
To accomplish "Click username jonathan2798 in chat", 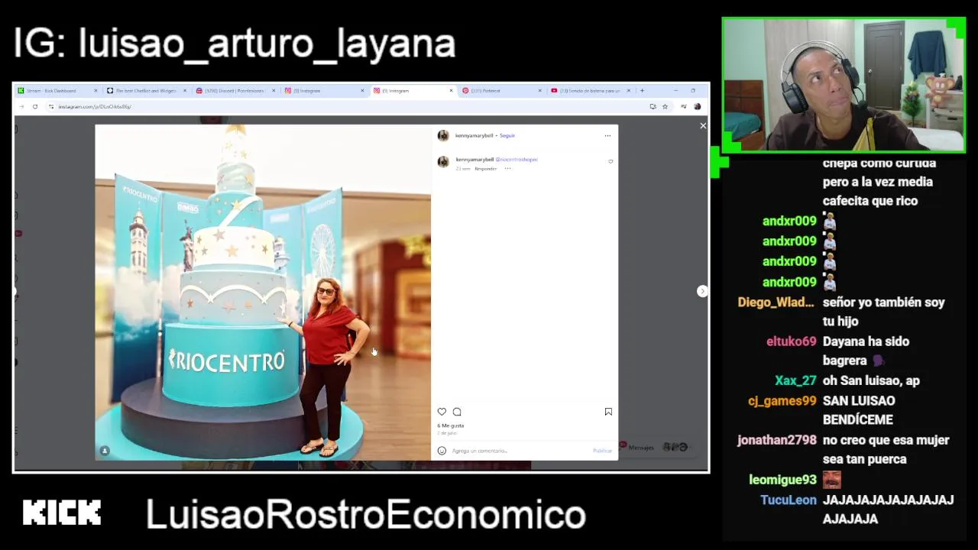I will click(x=777, y=440).
